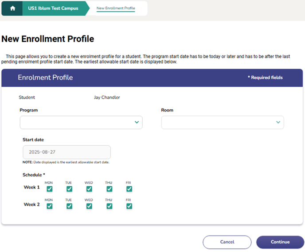Disable Week 2 Wednesday checkbox
The width and height of the screenshot is (305, 252).
89,206
